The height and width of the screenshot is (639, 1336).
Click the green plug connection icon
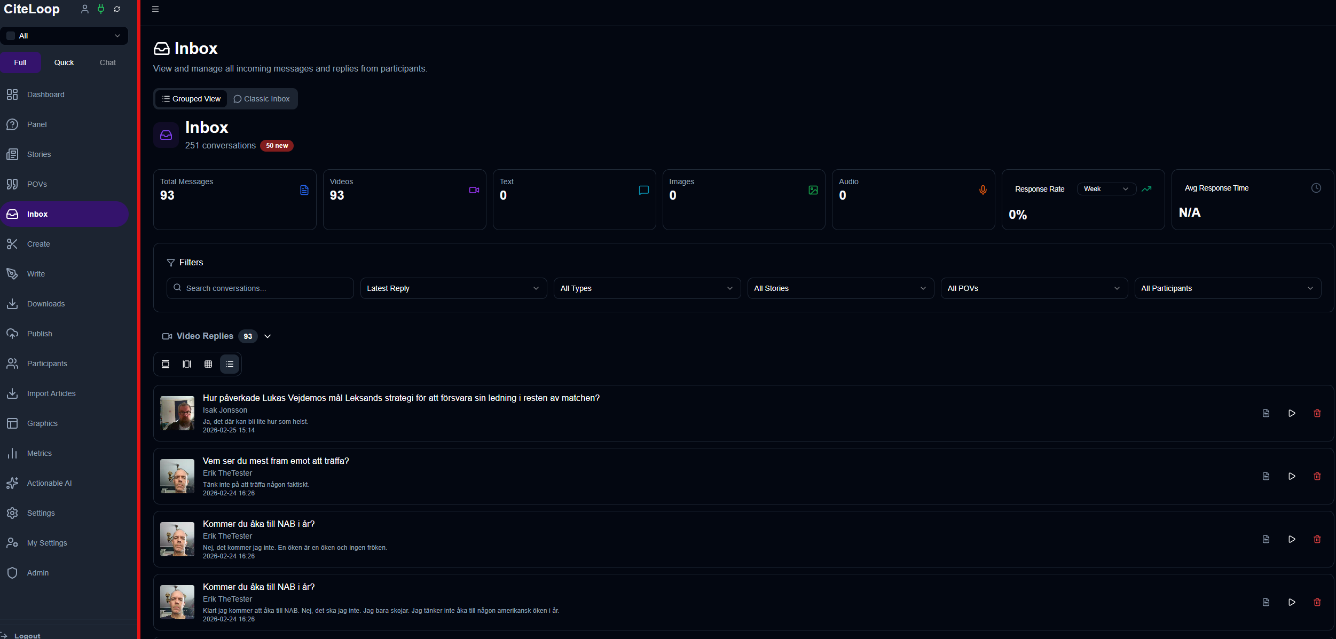point(101,9)
